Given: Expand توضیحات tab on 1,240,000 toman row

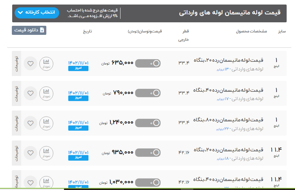Looking at the screenshot, I should [17, 123].
